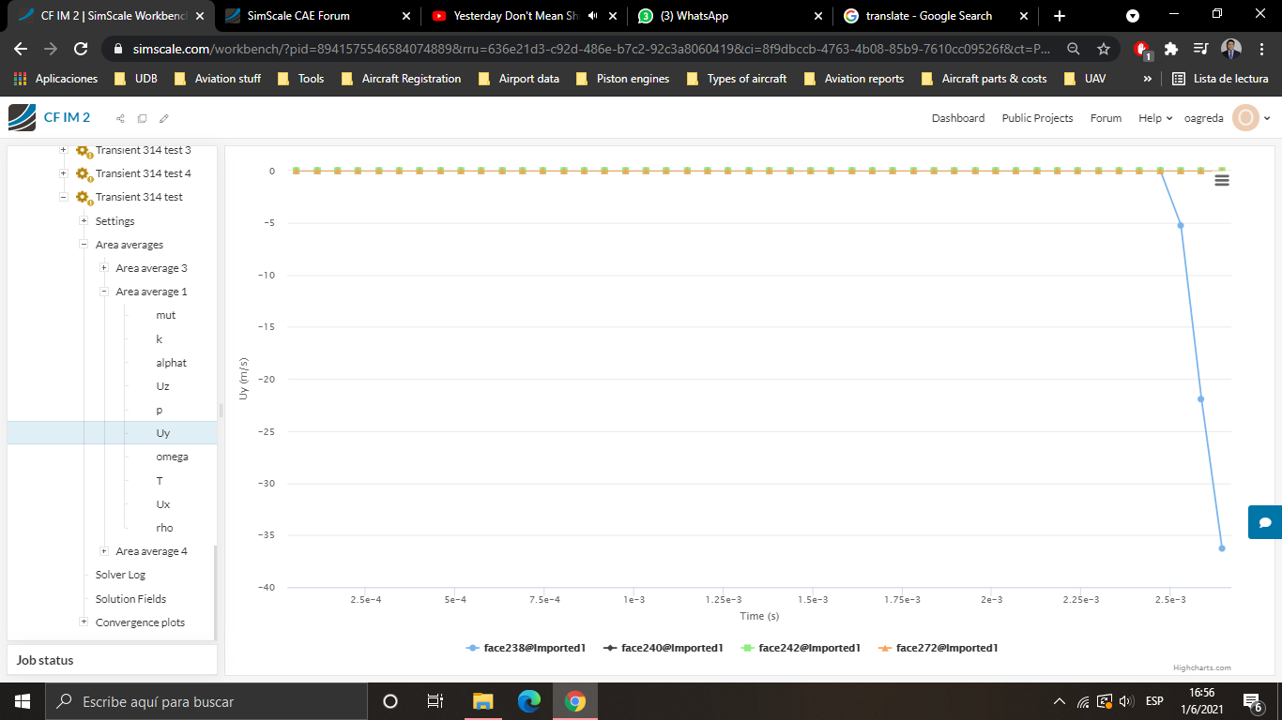Click the SimScale logo icon

point(22,117)
